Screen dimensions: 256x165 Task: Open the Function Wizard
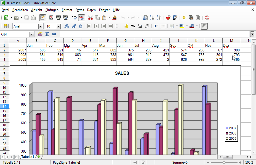coord(40,34)
